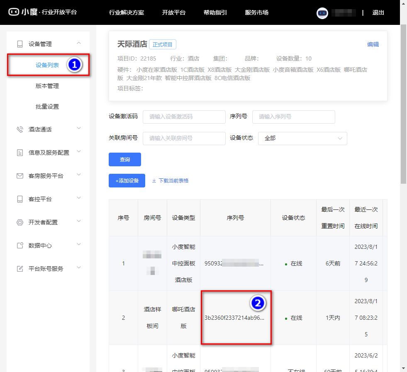
Task: Click the 哪吒酒店版 device type cell
Action: pyautogui.click(x=183, y=318)
